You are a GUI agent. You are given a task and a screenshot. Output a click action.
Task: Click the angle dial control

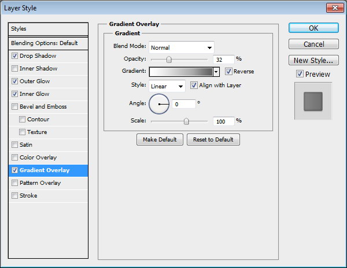coord(160,104)
